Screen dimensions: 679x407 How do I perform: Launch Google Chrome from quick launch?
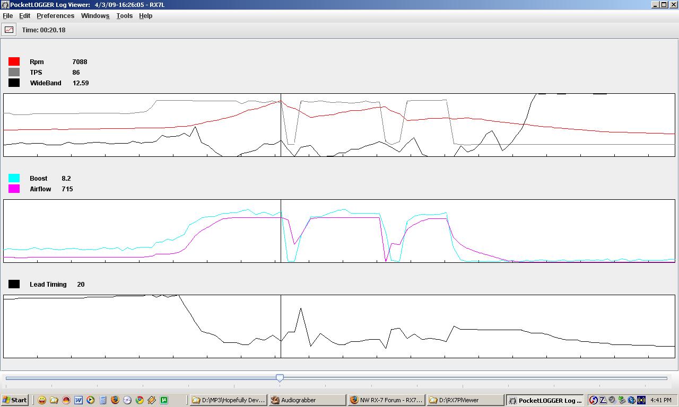[x=140, y=400]
